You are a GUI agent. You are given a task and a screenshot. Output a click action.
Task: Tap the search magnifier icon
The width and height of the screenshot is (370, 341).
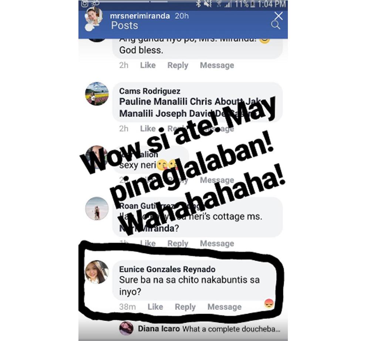275,25
